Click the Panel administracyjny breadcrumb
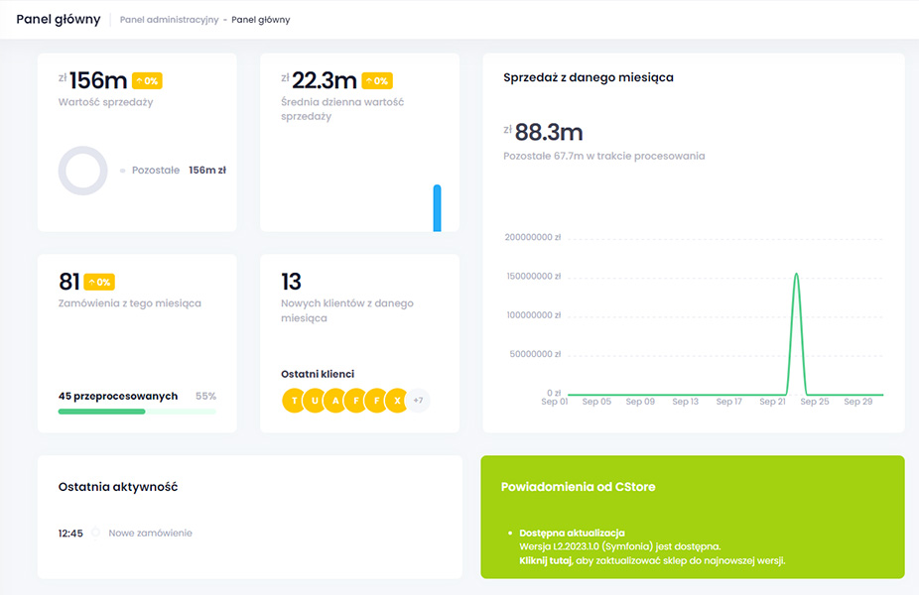 click(x=169, y=20)
